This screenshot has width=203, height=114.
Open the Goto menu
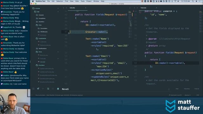pyautogui.click(x=77, y=1)
